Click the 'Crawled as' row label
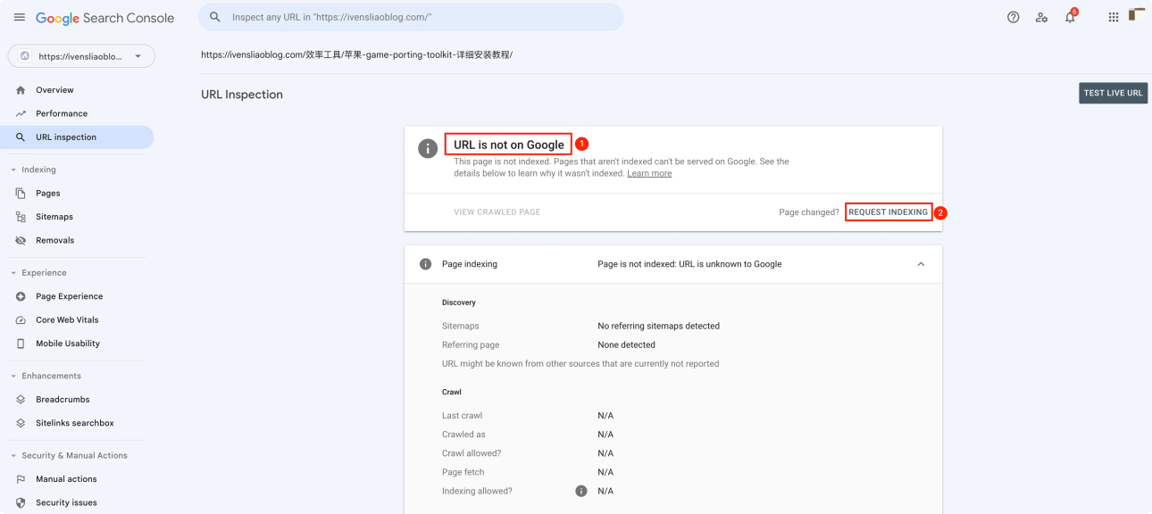This screenshot has width=1152, height=514. [463, 435]
